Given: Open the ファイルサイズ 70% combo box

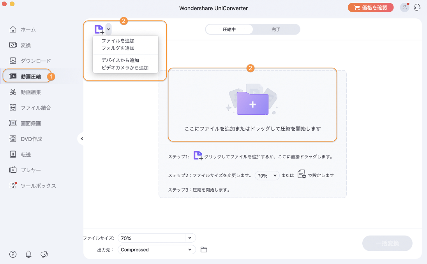Looking at the screenshot, I should [157, 238].
